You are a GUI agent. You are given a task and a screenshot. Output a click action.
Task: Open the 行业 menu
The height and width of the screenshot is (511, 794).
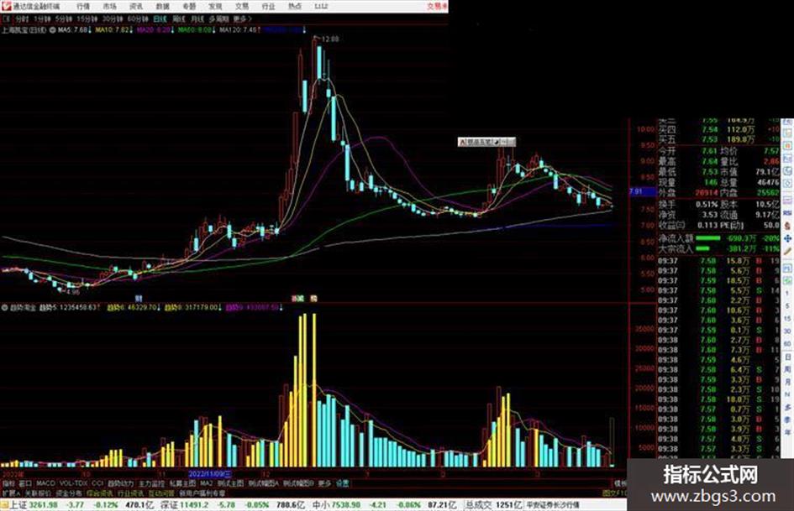click(x=268, y=6)
